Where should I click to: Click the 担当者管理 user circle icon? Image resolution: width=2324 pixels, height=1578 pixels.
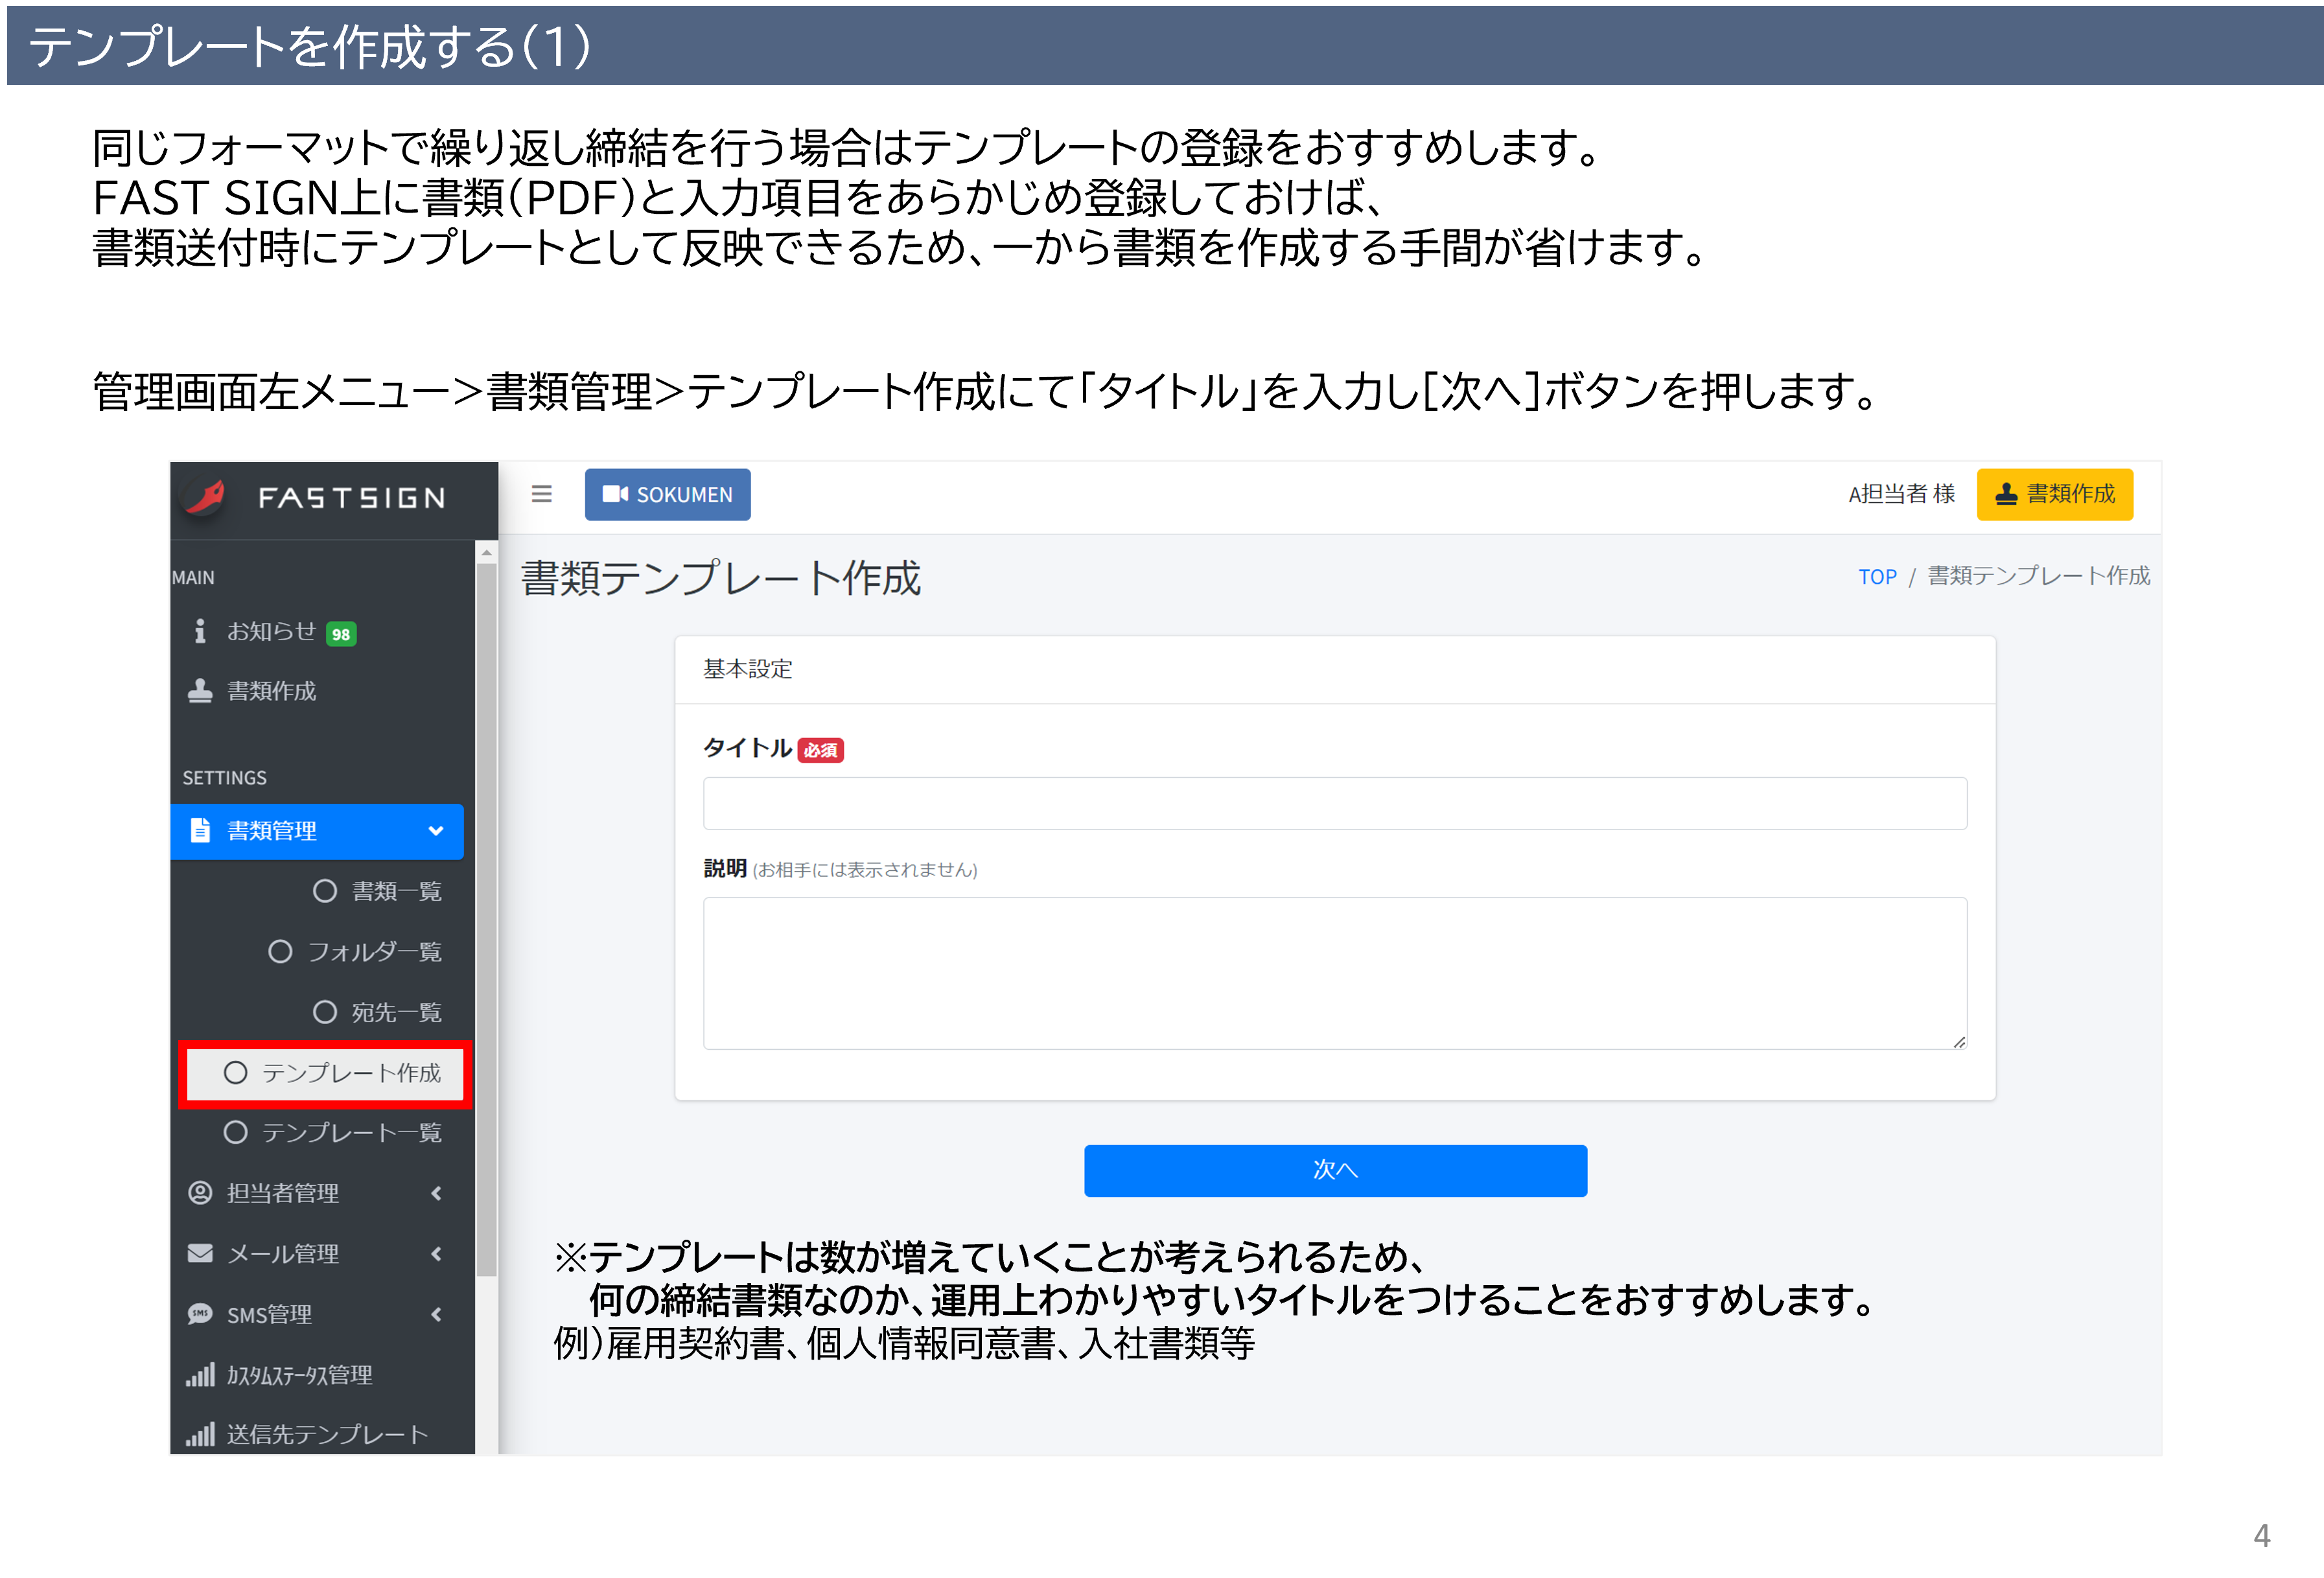click(200, 1193)
